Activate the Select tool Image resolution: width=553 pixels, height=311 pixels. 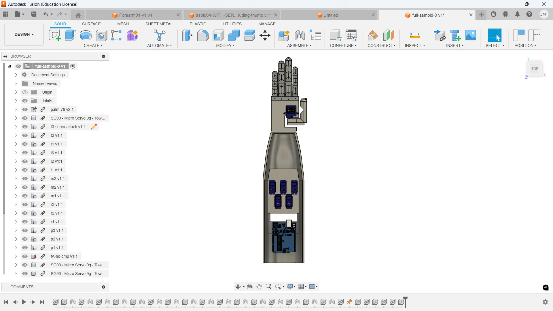[x=495, y=35]
